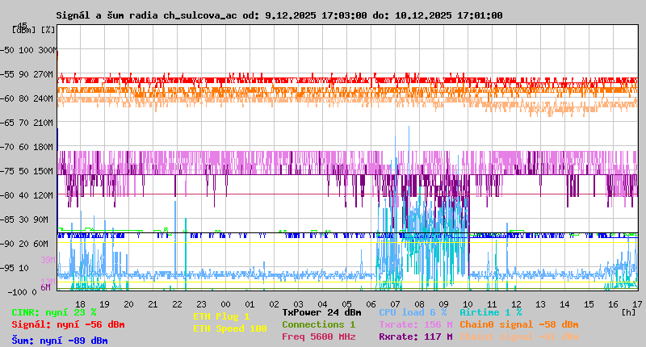Image resolution: width=646 pixels, height=347 pixels.
Task: Click hour label '22' on time axis
Action: pos(177,304)
